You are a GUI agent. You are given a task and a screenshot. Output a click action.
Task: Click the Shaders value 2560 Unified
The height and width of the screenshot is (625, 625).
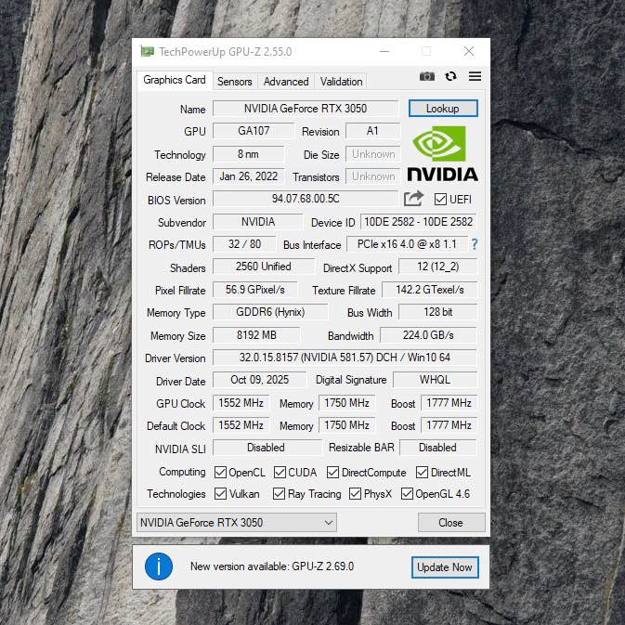[264, 267]
